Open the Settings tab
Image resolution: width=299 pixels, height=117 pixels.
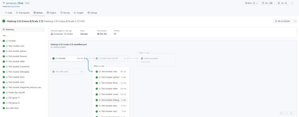[92, 13]
